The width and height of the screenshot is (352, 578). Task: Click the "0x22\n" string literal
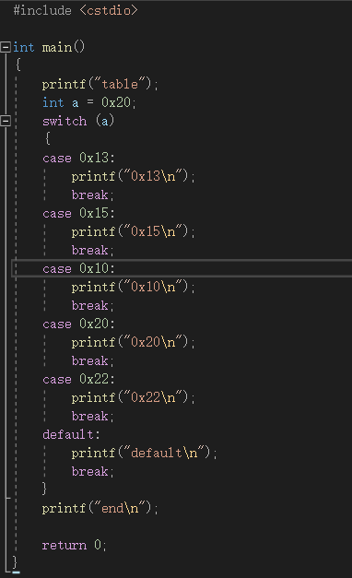154,397
